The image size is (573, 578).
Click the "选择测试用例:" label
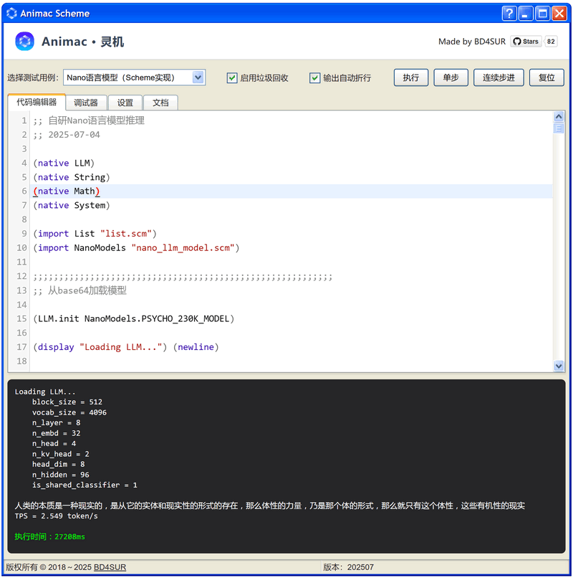33,77
